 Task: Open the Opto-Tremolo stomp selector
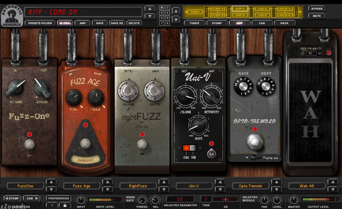tap(250, 186)
